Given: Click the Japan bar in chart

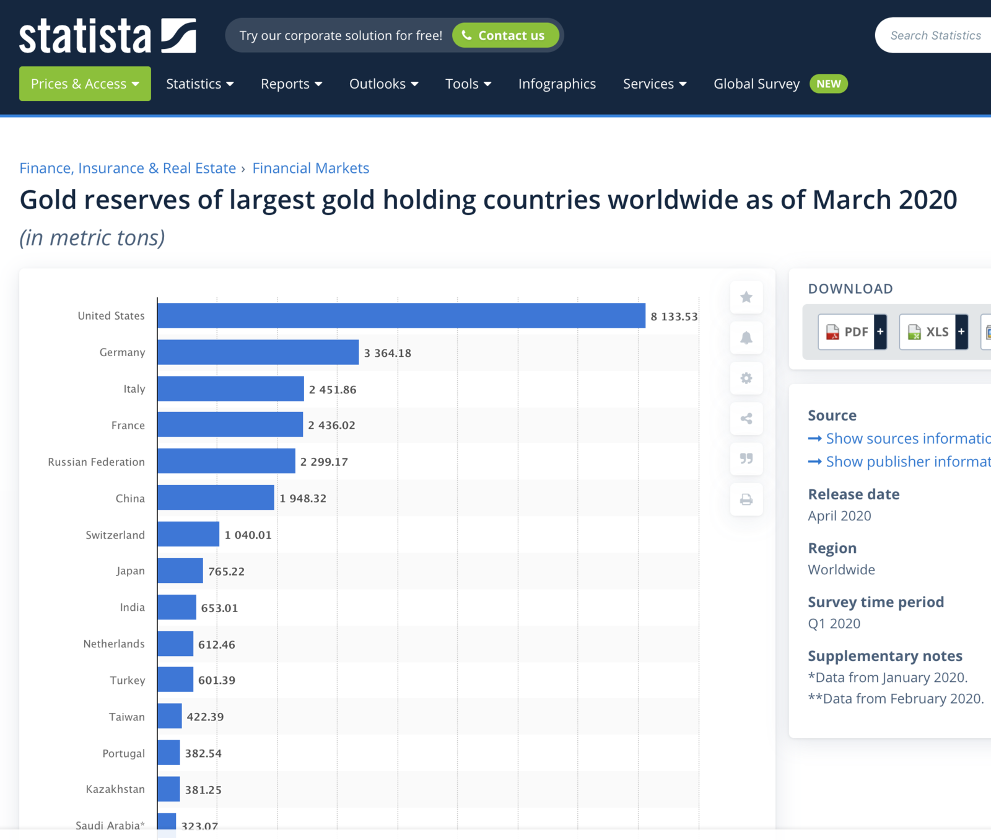Looking at the screenshot, I should [x=180, y=571].
